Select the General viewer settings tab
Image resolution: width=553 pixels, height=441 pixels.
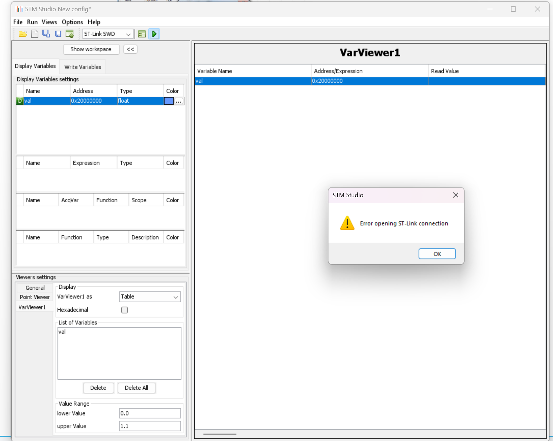tap(35, 288)
